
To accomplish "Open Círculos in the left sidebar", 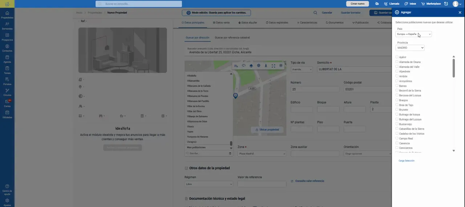I will (7, 92).
